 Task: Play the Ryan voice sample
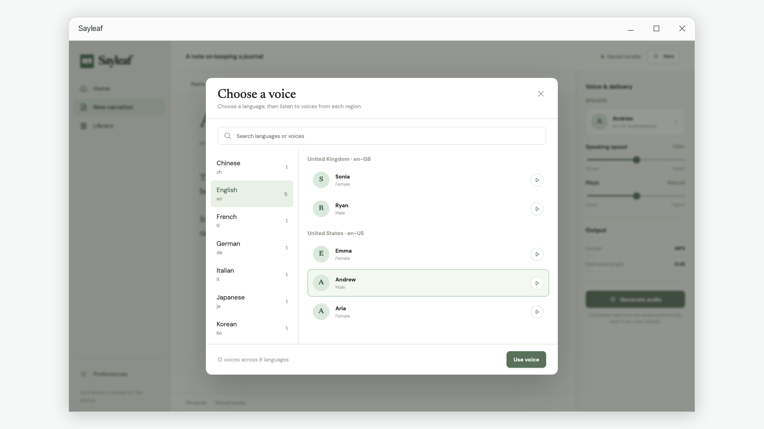click(537, 209)
